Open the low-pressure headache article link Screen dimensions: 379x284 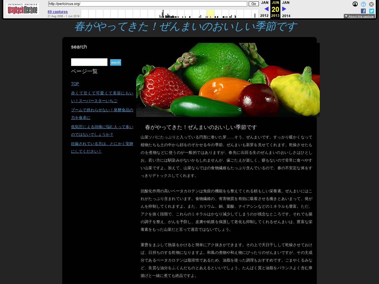pyautogui.click(x=102, y=130)
